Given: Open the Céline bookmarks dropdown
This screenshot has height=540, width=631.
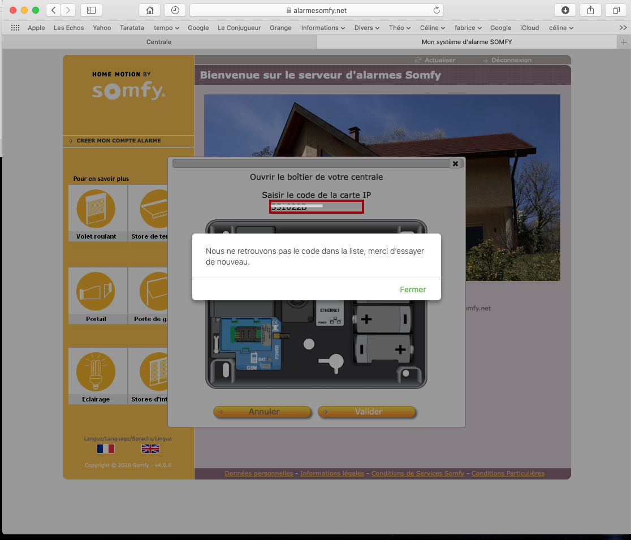Looking at the screenshot, I should tap(432, 28).
